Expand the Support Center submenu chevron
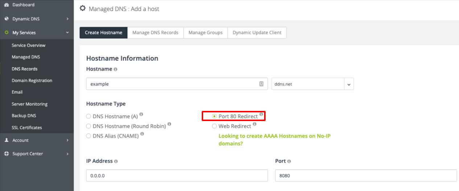The height and width of the screenshot is (191, 459). pyautogui.click(x=67, y=154)
